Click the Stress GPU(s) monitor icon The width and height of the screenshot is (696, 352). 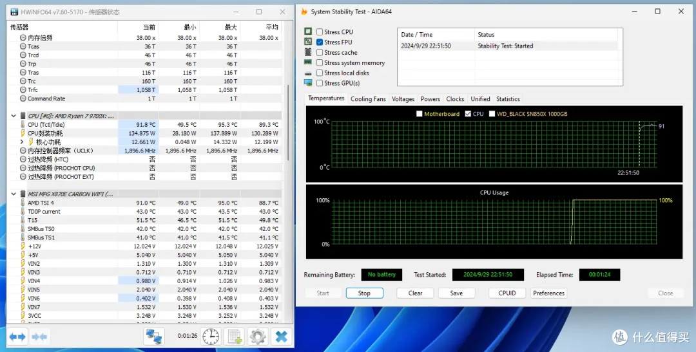pos(308,83)
